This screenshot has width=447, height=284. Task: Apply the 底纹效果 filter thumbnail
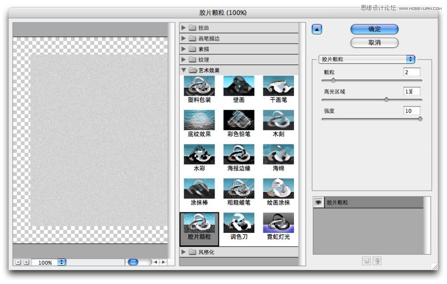point(199,120)
